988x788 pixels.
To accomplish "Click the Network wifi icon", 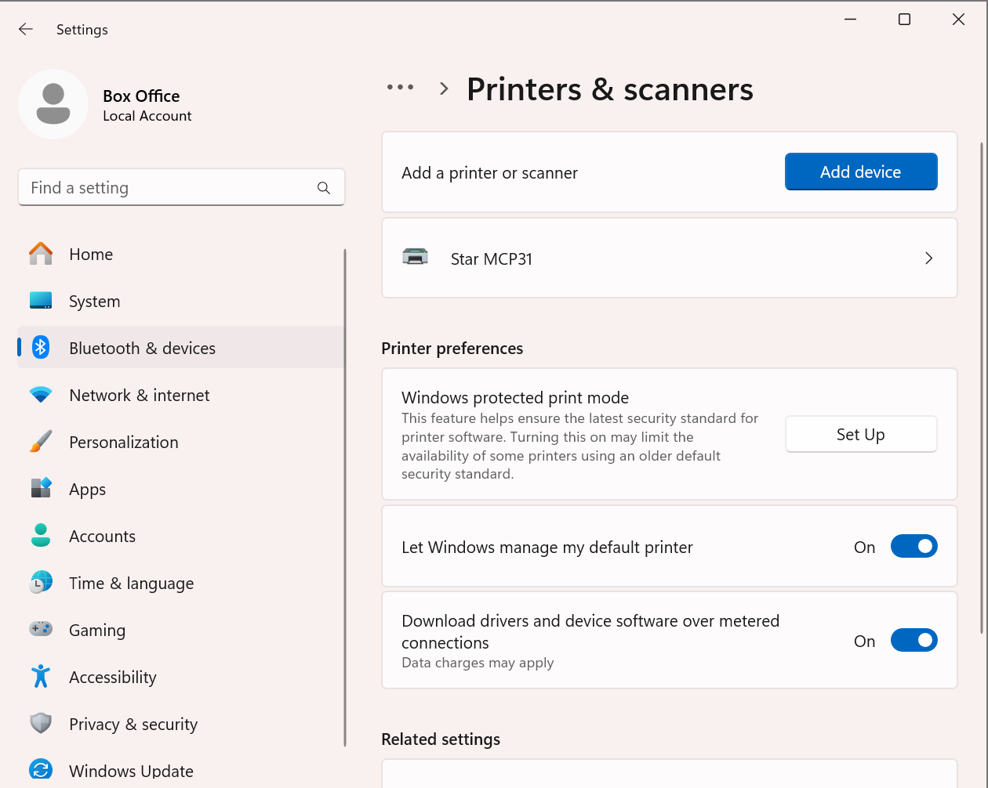I will click(41, 395).
